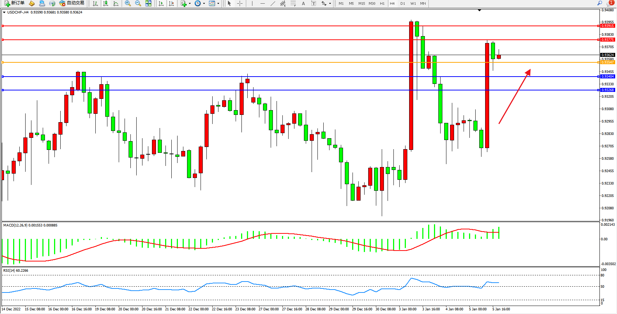Toggle chart auto scroll to end

[x=161, y=3]
